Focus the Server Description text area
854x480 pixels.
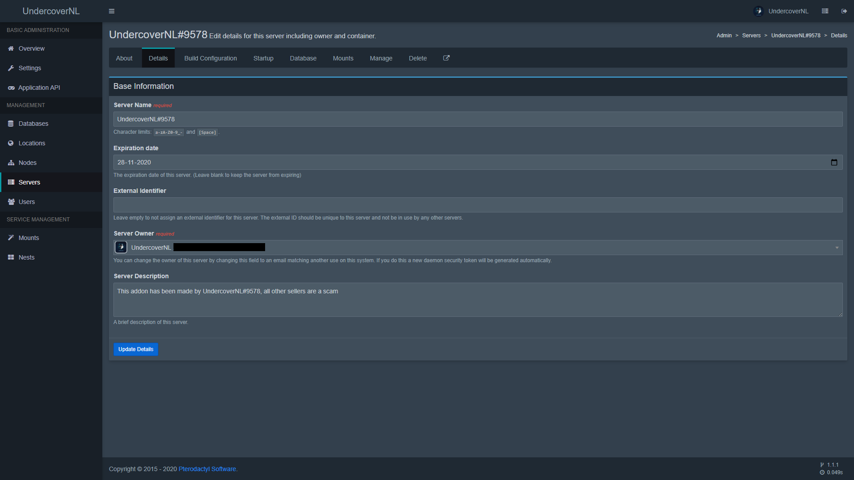pos(478,300)
